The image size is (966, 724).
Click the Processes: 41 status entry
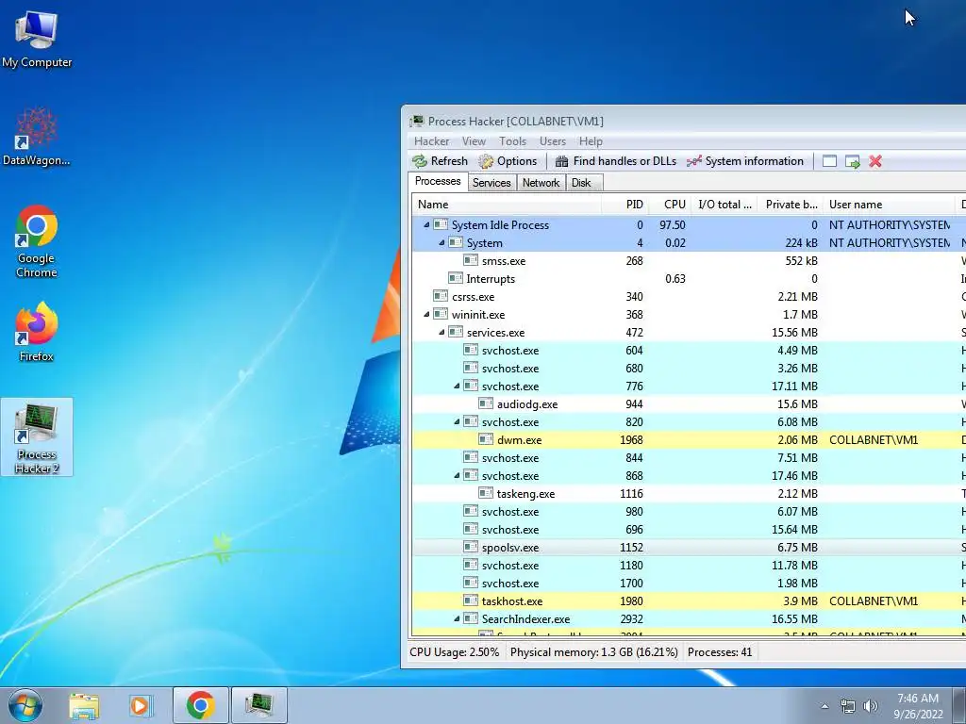720,652
